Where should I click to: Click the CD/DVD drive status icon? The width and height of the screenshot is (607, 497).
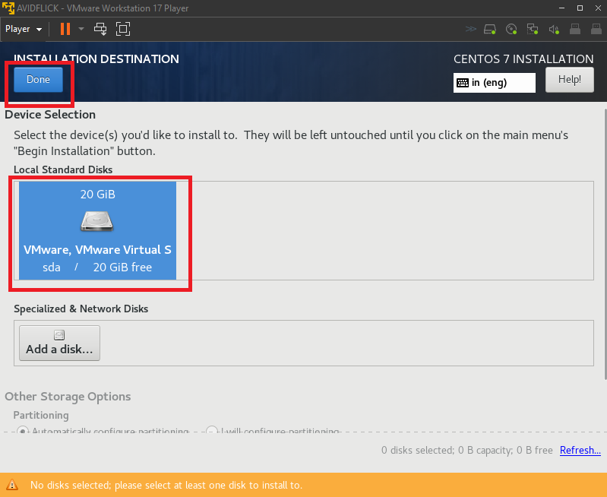[x=511, y=30]
